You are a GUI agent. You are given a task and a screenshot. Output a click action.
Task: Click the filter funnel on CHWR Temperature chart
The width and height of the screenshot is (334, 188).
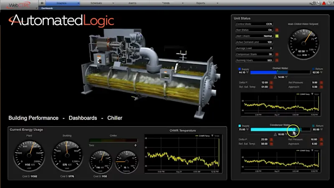click(x=212, y=135)
